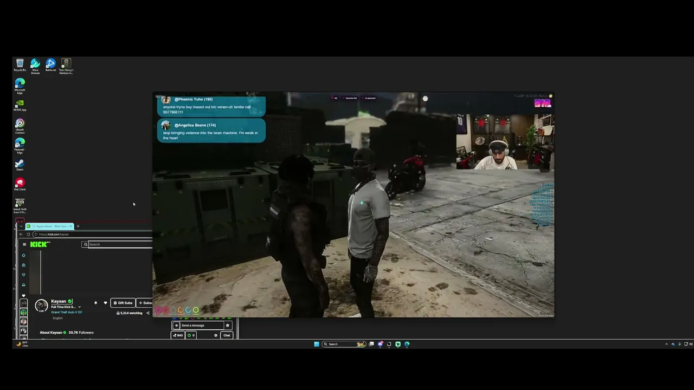Turn on notifications bell for Kaysan
The height and width of the screenshot is (390, 694).
(95, 303)
